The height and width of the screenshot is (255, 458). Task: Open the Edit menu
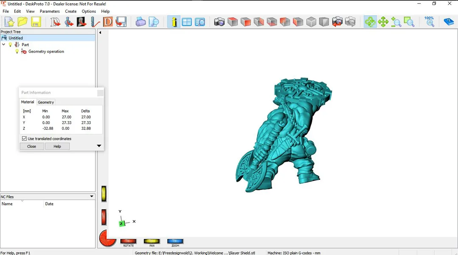point(17,11)
